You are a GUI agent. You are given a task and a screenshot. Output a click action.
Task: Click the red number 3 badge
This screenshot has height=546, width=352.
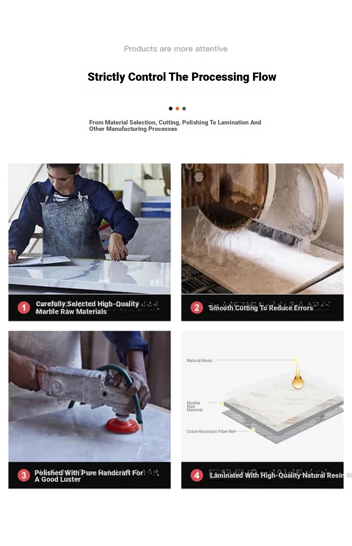tap(24, 475)
